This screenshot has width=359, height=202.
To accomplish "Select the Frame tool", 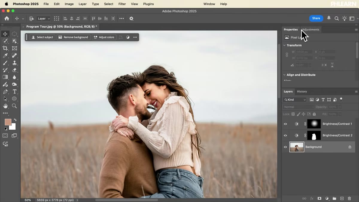I will click(x=14, y=48).
